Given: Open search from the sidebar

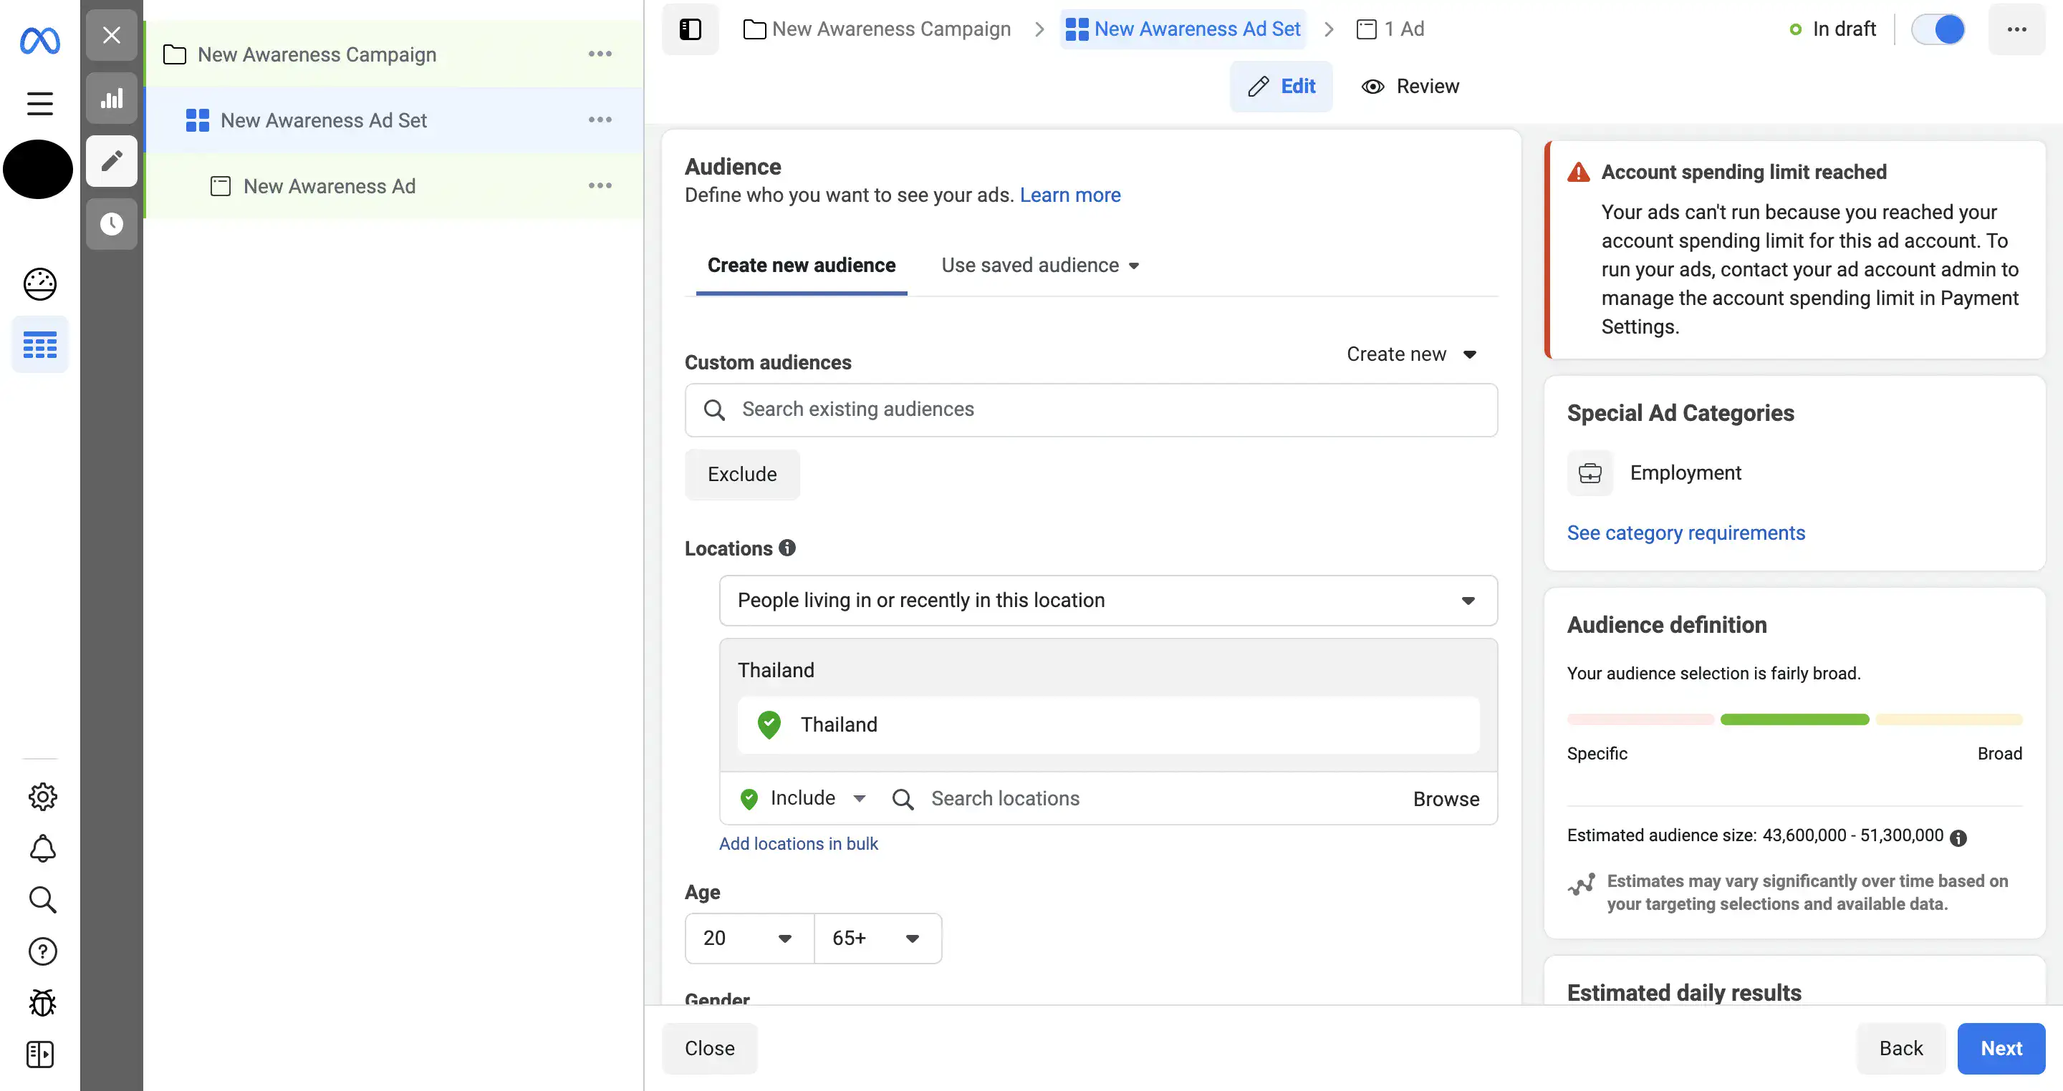Looking at the screenshot, I should pos(42,900).
